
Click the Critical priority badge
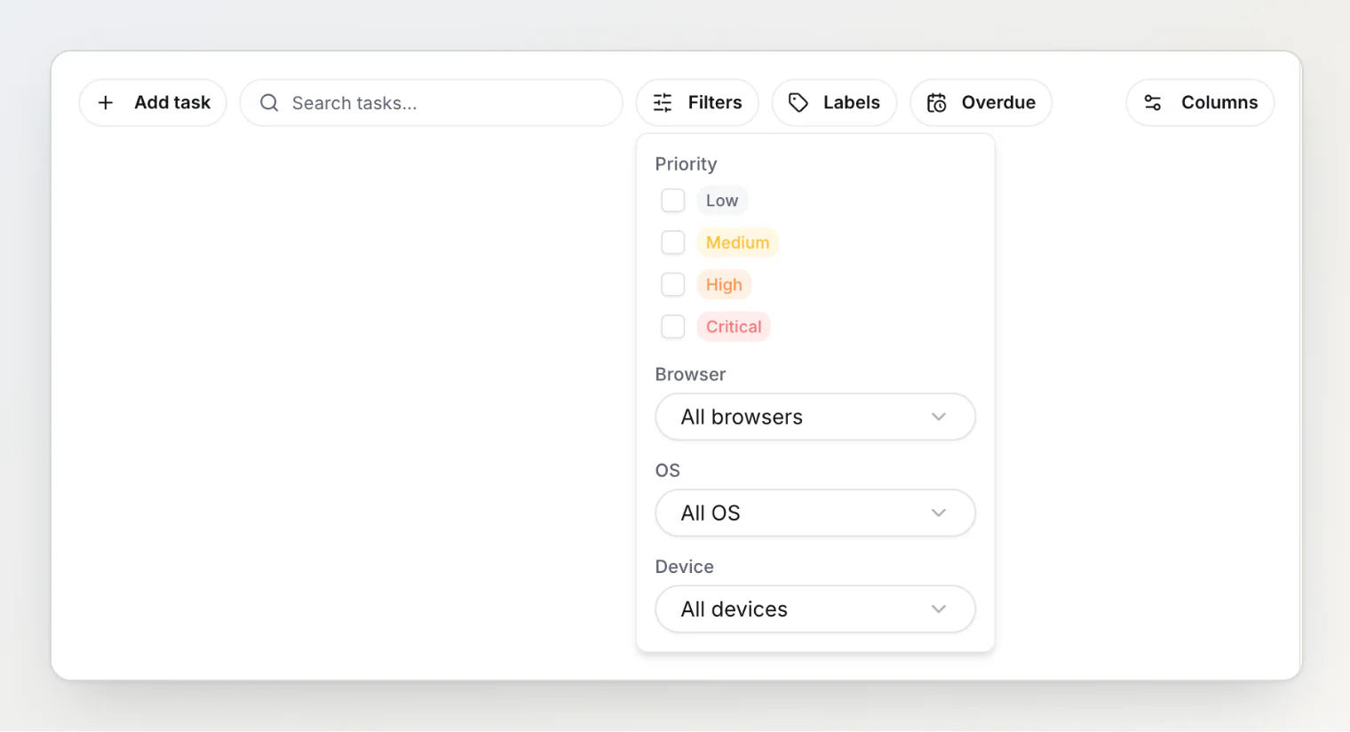point(734,327)
